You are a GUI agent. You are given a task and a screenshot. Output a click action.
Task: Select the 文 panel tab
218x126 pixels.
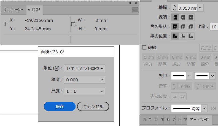click(x=163, y=120)
